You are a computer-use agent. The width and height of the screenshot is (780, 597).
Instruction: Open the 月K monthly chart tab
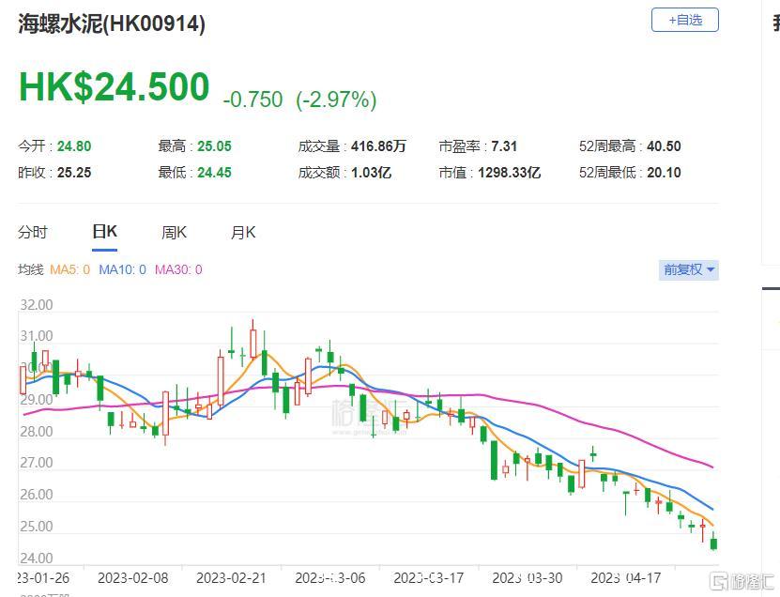point(243,232)
